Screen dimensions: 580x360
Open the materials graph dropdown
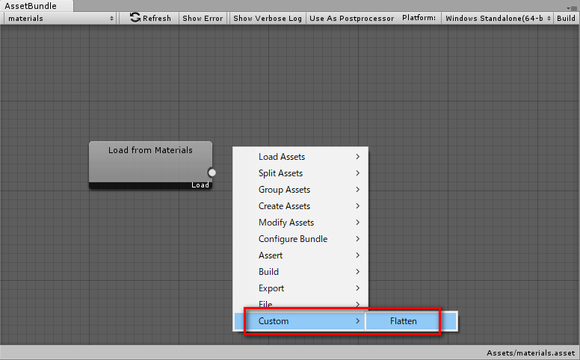[61, 18]
